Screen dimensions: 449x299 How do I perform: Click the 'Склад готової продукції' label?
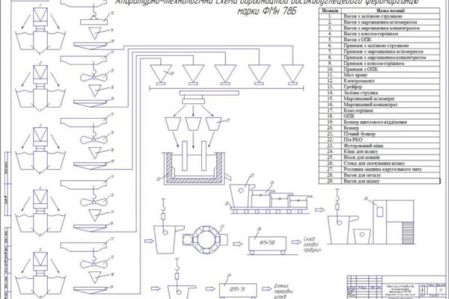312,244
